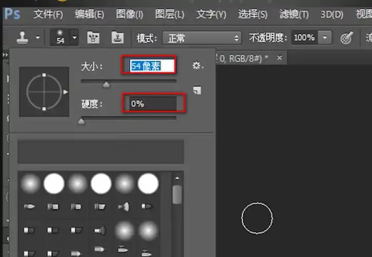Screen dimensions: 372x257
Task: Open the 图层(L) menu
Action: tap(170, 14)
